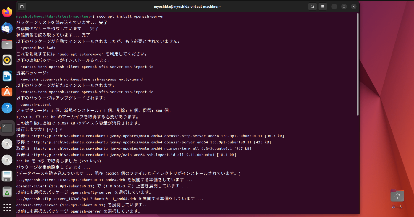Viewport: 414px width, 217px height.
Task: Click the 取得:4 ssh-import-id download line
Action: (x=126, y=155)
